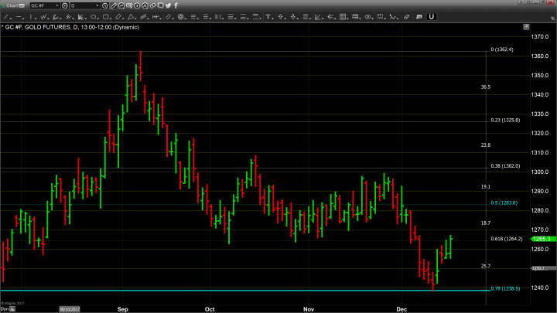Screen dimensions: 557x313
Task: Expand the ellipse tool options arrow
Action: tap(98, 18)
